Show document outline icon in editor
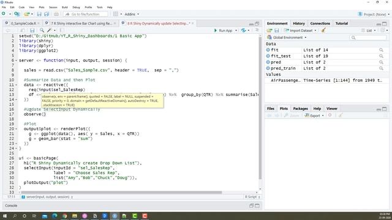 click(x=257, y=30)
